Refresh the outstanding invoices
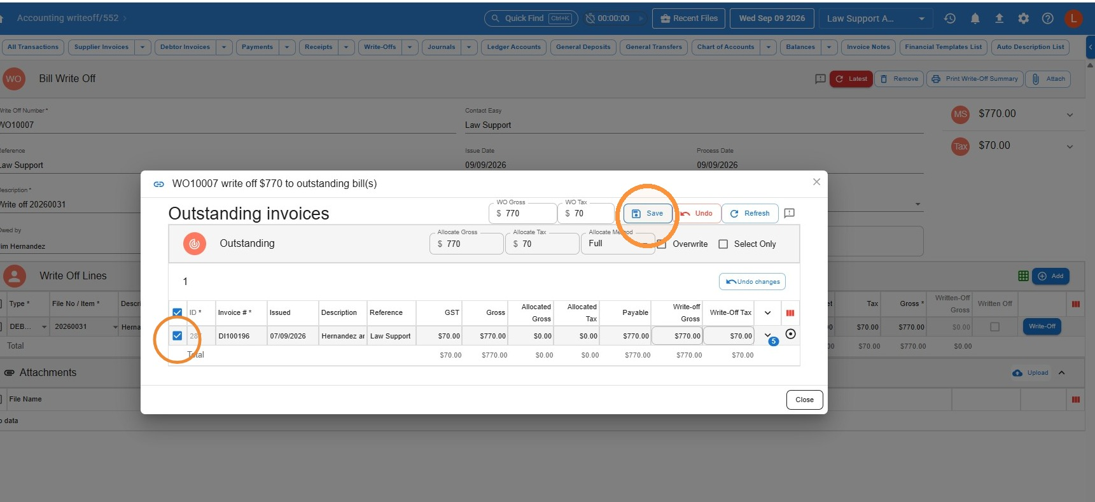Screen dimensions: 1095x502 pos(750,213)
